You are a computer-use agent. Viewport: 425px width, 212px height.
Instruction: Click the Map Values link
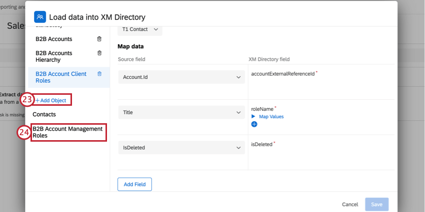click(271, 117)
